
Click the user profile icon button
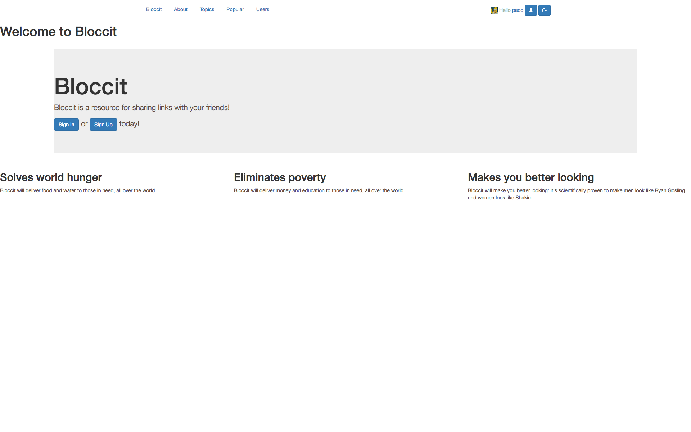point(530,10)
